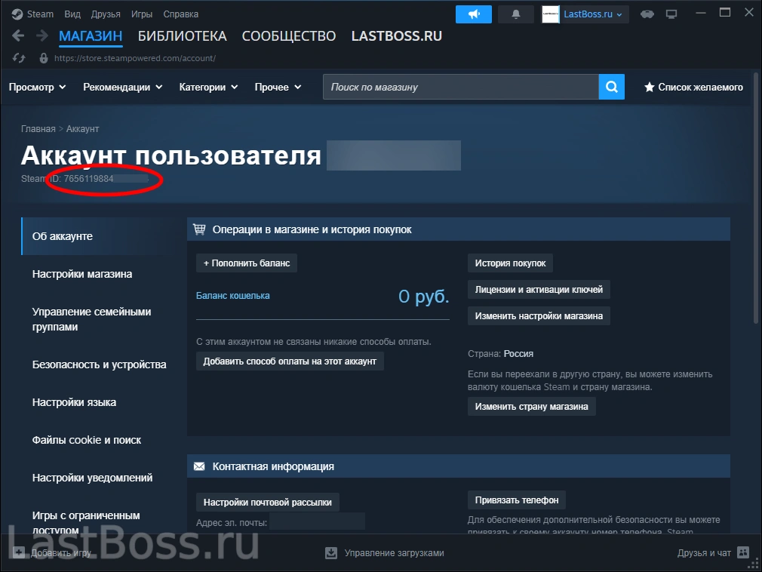This screenshot has width=762, height=572.
Task: Expand the Просмотр dropdown
Action: [x=37, y=88]
